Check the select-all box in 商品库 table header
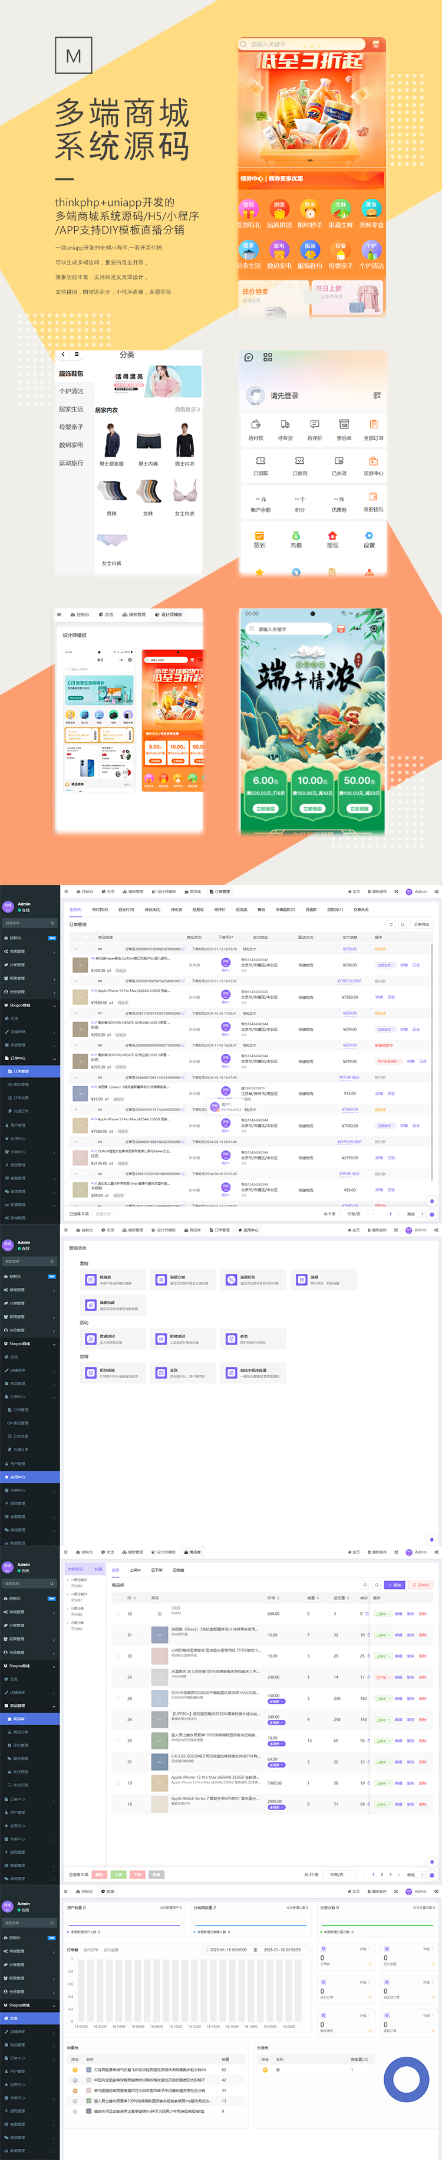This screenshot has height=2160, width=442. point(117,1597)
